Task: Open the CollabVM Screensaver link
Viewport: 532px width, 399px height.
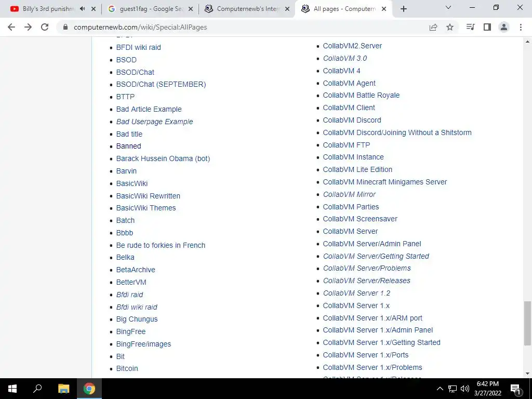Action: 360,219
